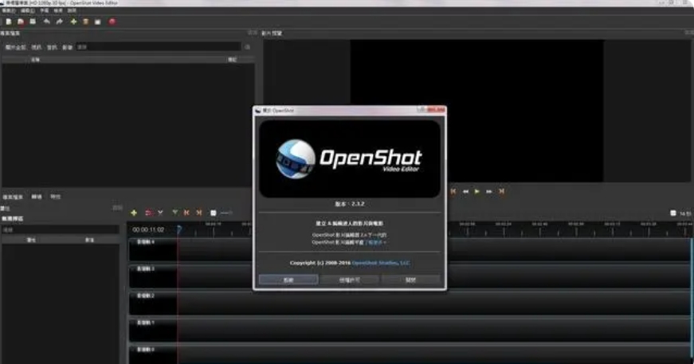The width and height of the screenshot is (694, 364).
Task: Click the property column header in properties panel
Action: click(31, 240)
